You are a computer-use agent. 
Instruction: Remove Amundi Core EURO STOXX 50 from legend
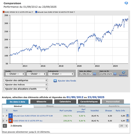point(74,12)
